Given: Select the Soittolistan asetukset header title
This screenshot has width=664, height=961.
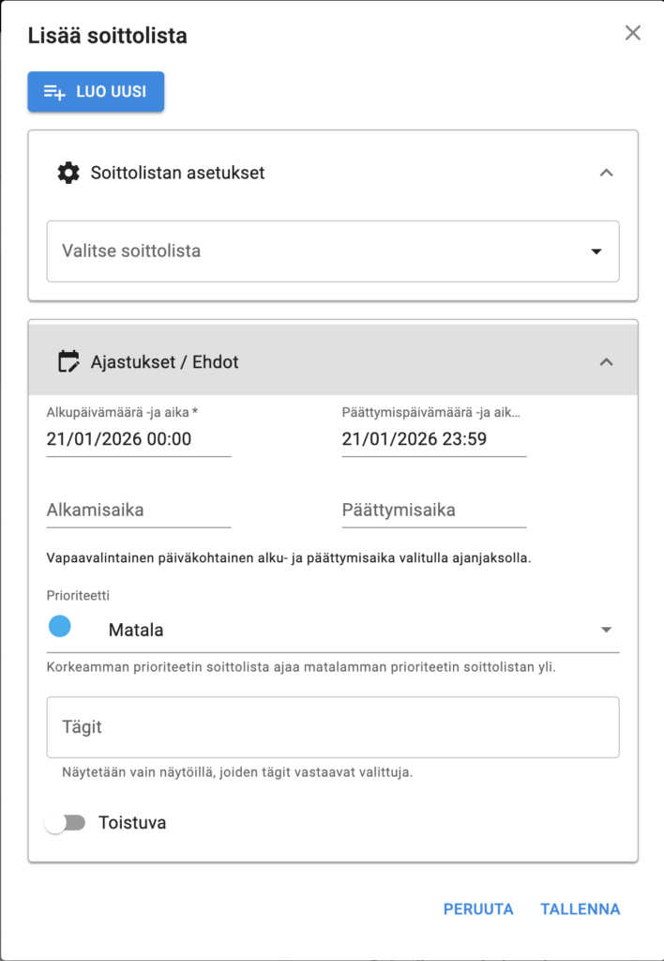Looking at the screenshot, I should tap(177, 173).
